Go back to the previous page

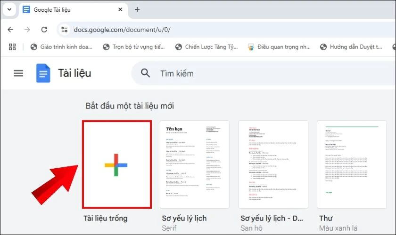tap(10, 30)
